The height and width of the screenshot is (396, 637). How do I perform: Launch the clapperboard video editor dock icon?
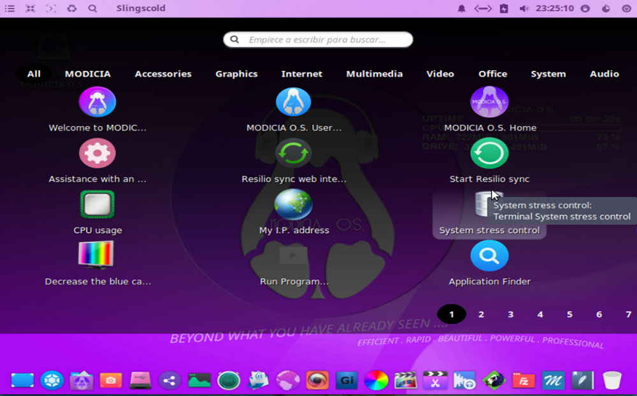[x=405, y=381]
